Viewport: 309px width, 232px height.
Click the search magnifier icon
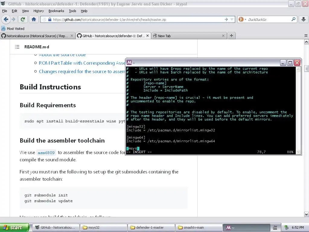point(293,19)
